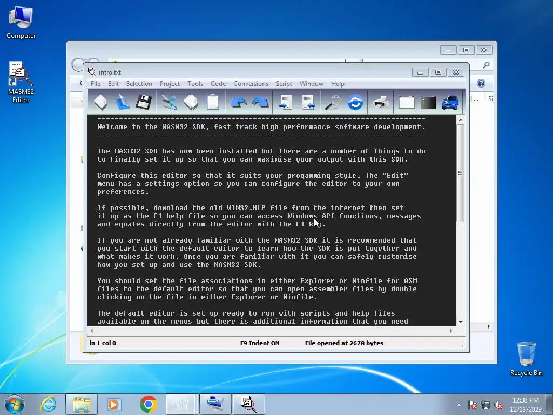The image size is (553, 415).
Task: Open the File menu
Action: coord(96,84)
